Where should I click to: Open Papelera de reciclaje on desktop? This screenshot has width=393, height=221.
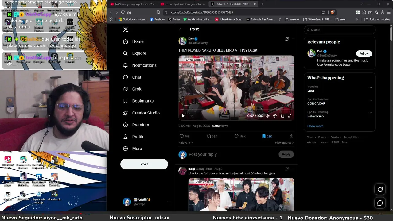point(39,197)
